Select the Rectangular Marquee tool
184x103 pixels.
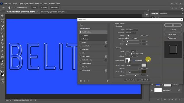coord(2,19)
